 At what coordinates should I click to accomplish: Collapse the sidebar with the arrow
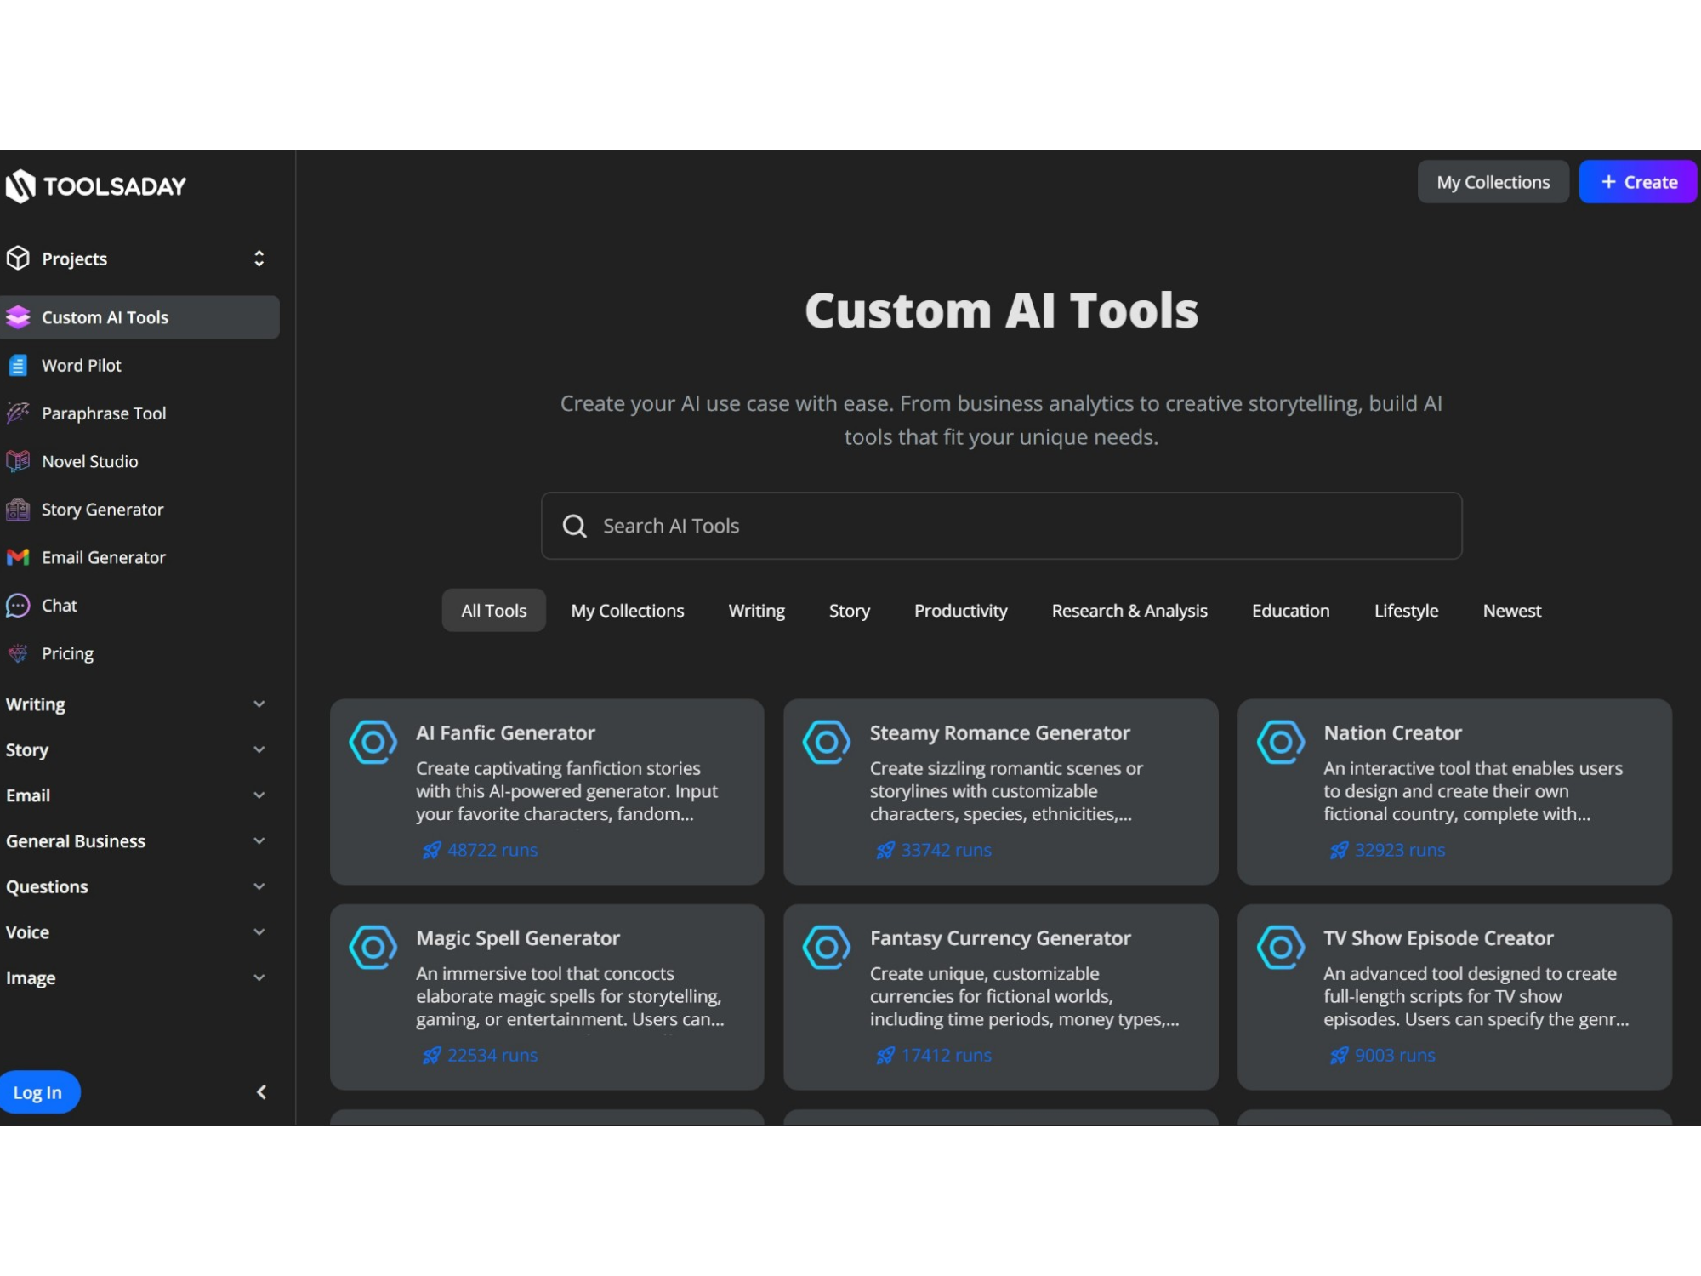coord(261,1091)
